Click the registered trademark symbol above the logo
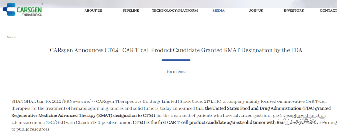Screen dimensions: 337x135 point(42,4)
